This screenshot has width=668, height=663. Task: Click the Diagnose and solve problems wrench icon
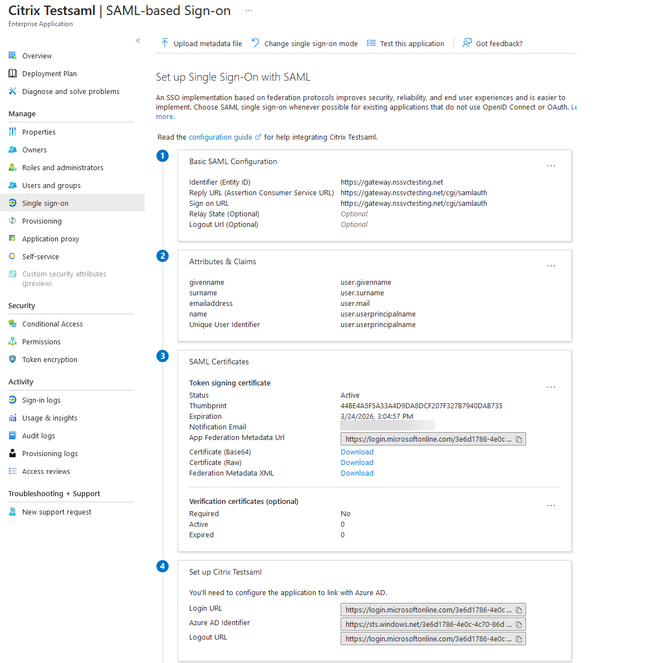(12, 91)
